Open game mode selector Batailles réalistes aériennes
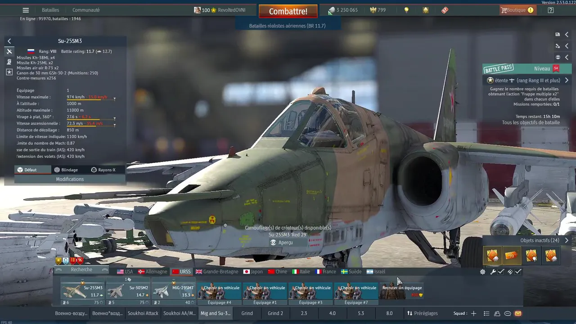Screen dimensions: 576x324 pyautogui.click(x=287, y=26)
